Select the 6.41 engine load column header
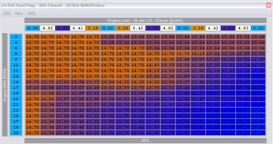The image size is (273, 144). 78,28
